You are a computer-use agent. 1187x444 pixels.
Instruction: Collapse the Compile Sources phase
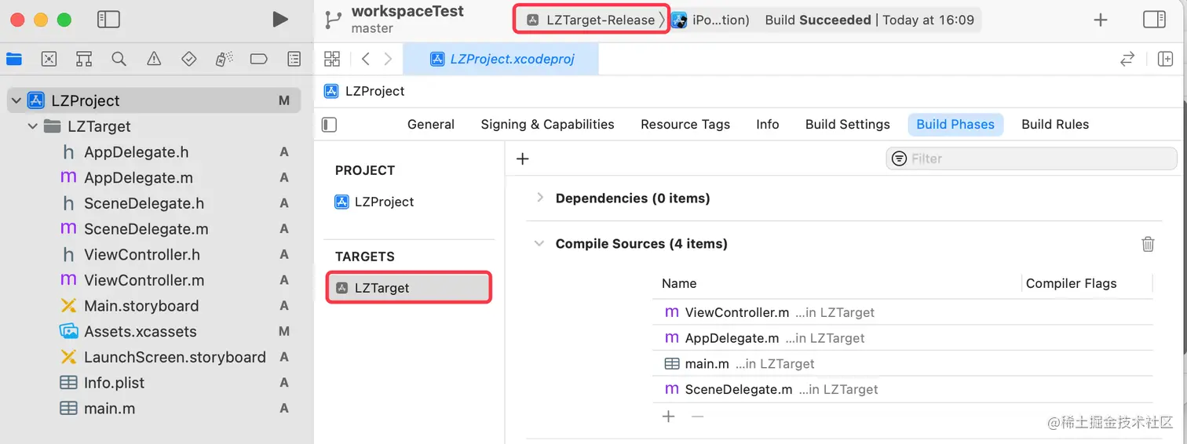[539, 243]
